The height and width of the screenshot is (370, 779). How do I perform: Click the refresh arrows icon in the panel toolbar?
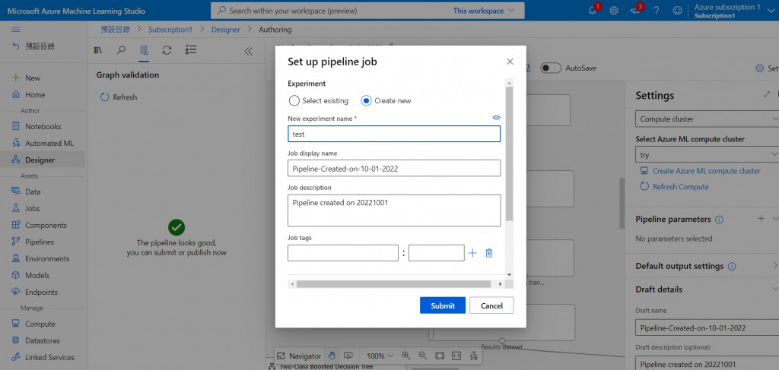167,50
